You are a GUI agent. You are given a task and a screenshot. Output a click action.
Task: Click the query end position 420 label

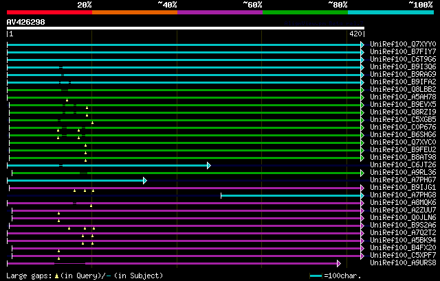(x=355, y=34)
